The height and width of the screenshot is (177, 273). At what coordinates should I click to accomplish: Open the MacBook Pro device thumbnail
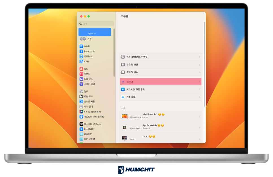pyautogui.click(x=125, y=116)
